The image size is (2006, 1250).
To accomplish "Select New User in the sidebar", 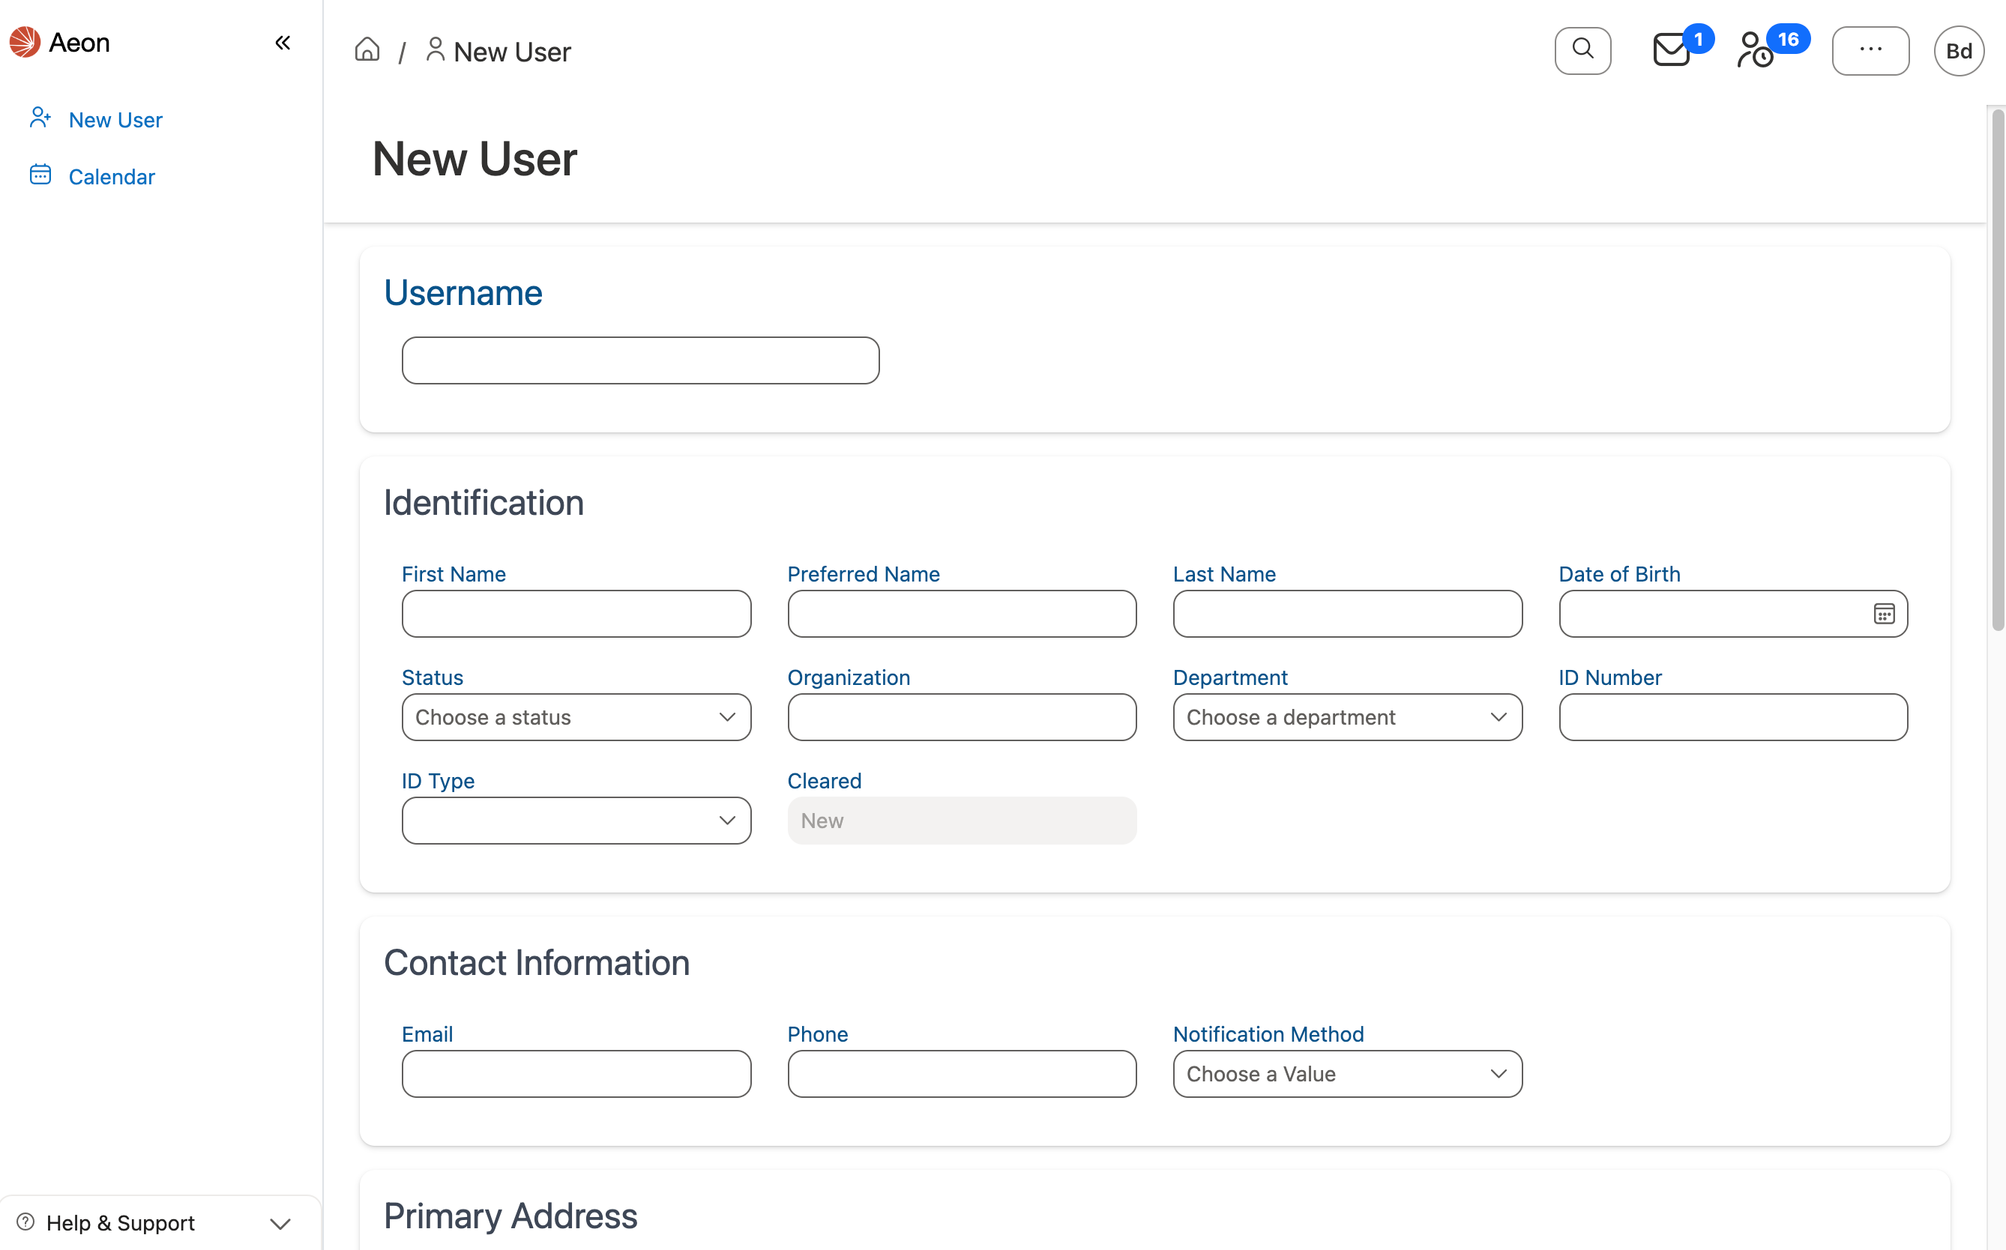I will (115, 120).
